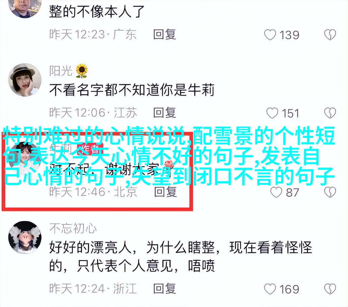Reply to the 12:06 Jiangsu comment
The width and height of the screenshot is (348, 307).
tap(165, 113)
